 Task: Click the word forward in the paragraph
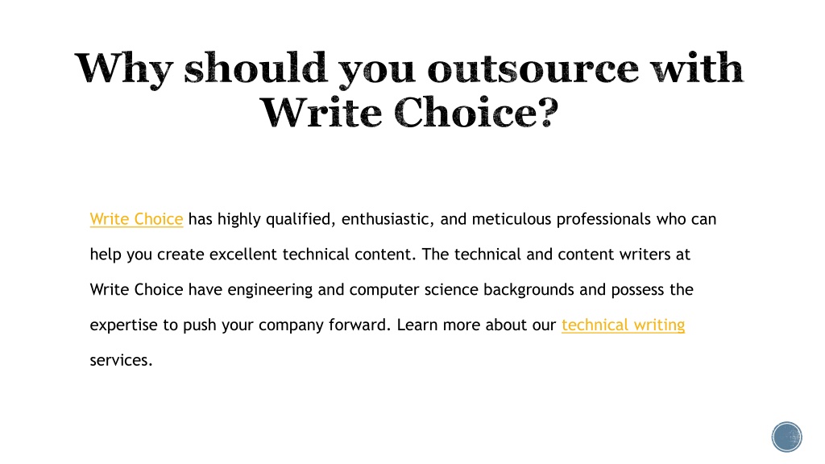(x=359, y=325)
